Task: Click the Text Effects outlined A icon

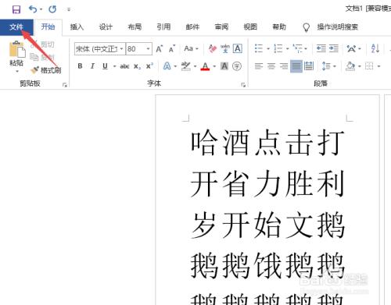Action: tap(167, 66)
